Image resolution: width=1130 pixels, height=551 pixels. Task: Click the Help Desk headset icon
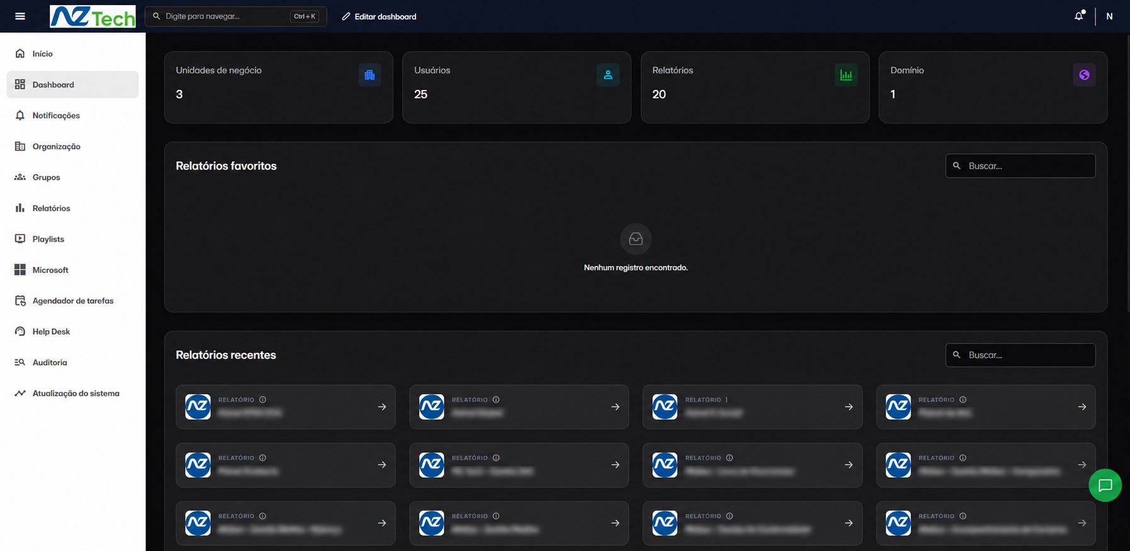(x=20, y=331)
